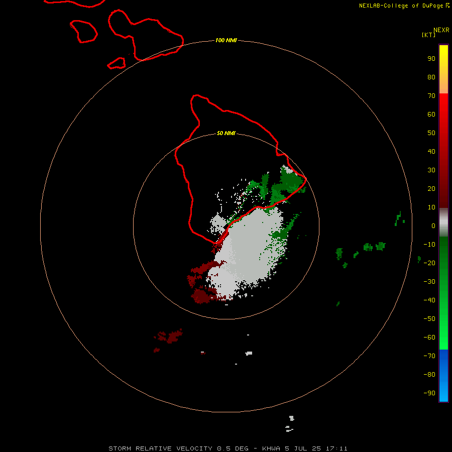Click the positive 90 scale label
The image size is (452, 452).
[x=431, y=59]
